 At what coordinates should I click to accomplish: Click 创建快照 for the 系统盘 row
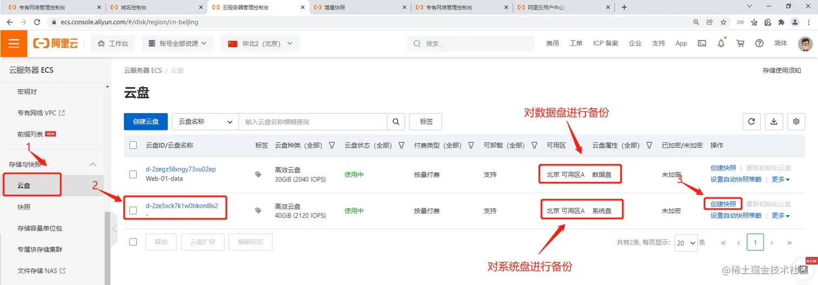(723, 204)
